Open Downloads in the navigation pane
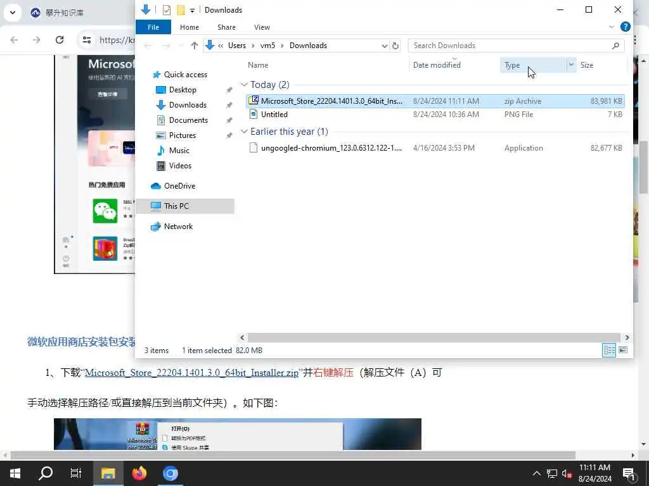 tap(188, 105)
